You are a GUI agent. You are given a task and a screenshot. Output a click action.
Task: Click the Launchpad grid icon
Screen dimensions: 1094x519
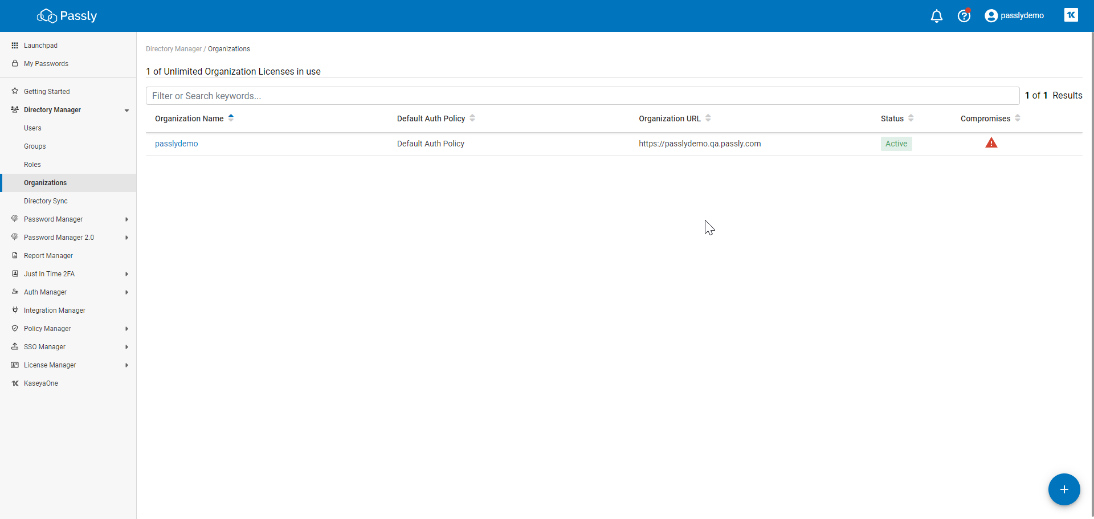click(x=15, y=46)
